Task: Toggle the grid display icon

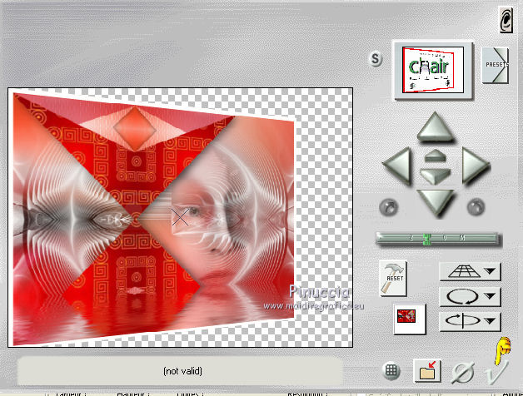Action: [391, 370]
